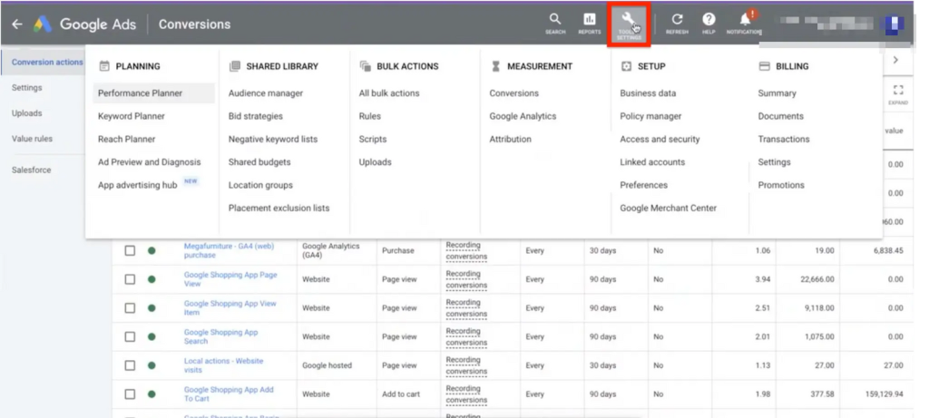Tick checkbox for Megafurniture GA4 purchase row
This screenshot has height=418, width=929.
[x=130, y=250]
